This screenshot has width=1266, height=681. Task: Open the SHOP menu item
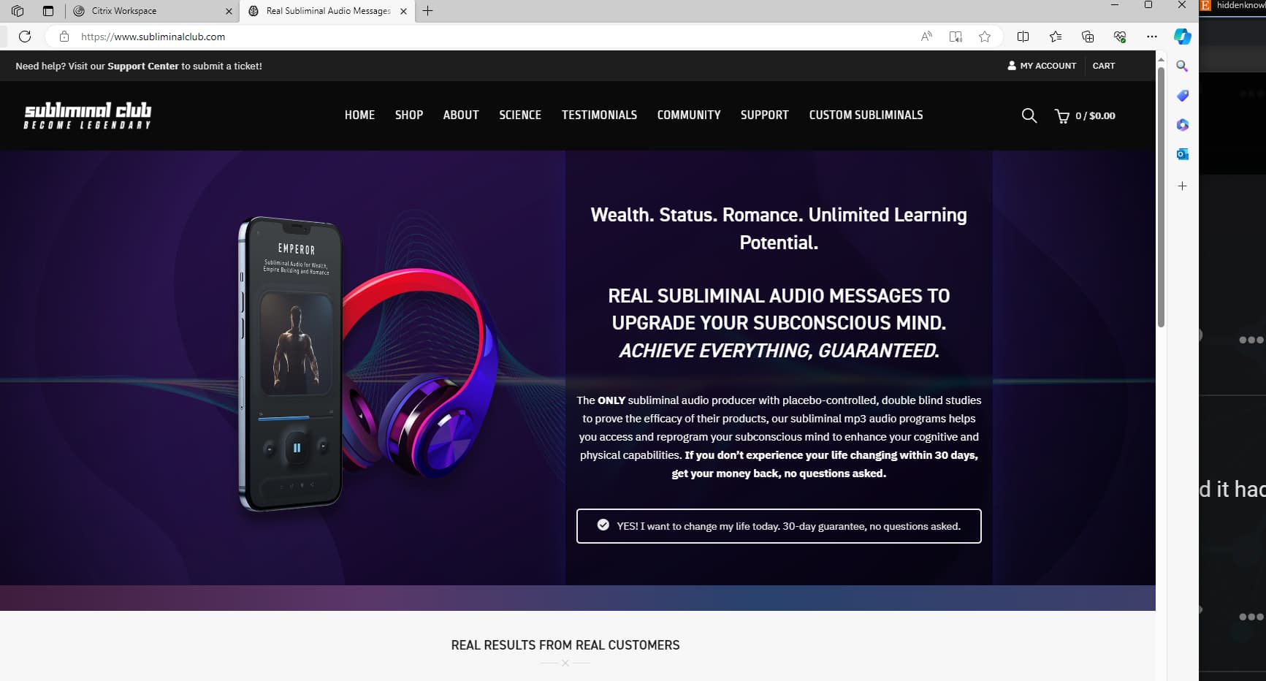[409, 115]
